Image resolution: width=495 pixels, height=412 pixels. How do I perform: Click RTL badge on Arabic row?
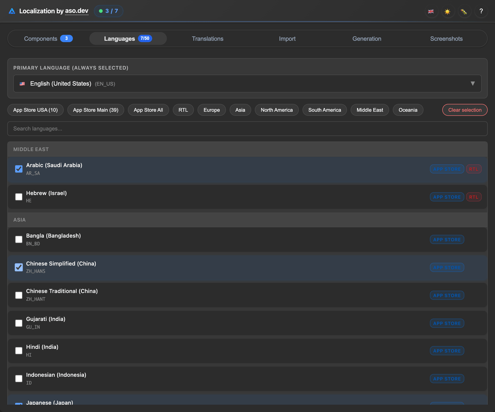pos(474,169)
